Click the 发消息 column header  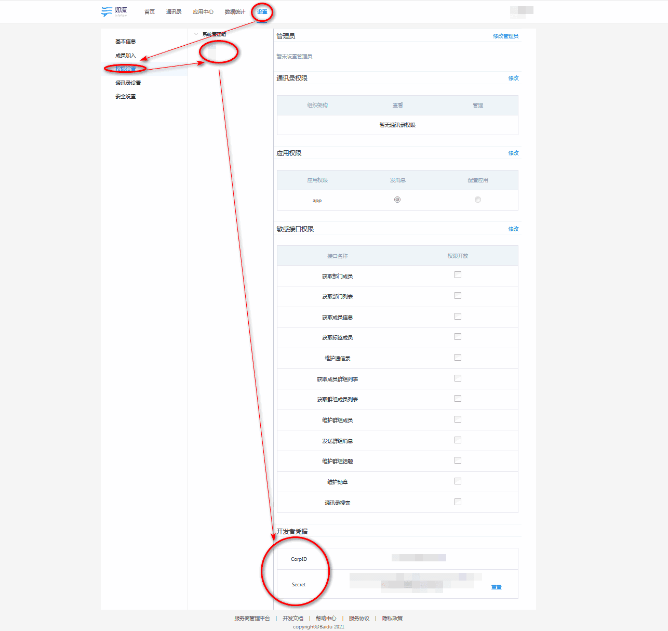click(x=398, y=180)
